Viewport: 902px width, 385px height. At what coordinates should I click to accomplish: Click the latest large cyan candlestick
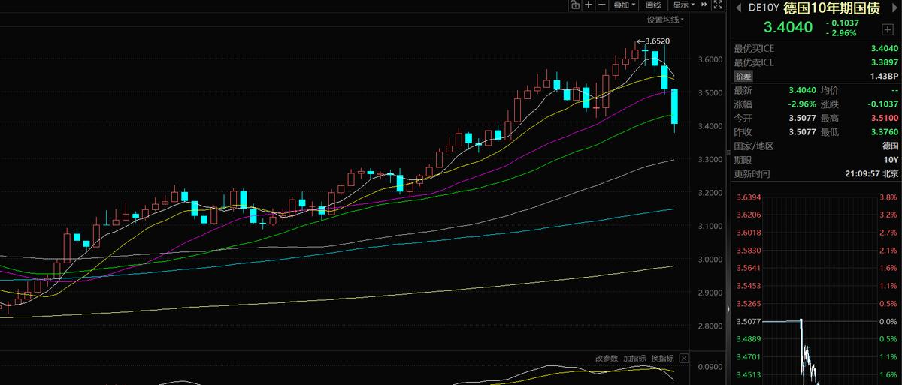tap(675, 106)
